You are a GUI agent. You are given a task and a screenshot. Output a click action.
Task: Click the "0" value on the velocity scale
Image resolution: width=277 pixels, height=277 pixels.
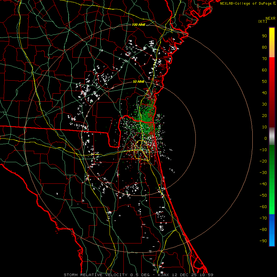click(266, 138)
